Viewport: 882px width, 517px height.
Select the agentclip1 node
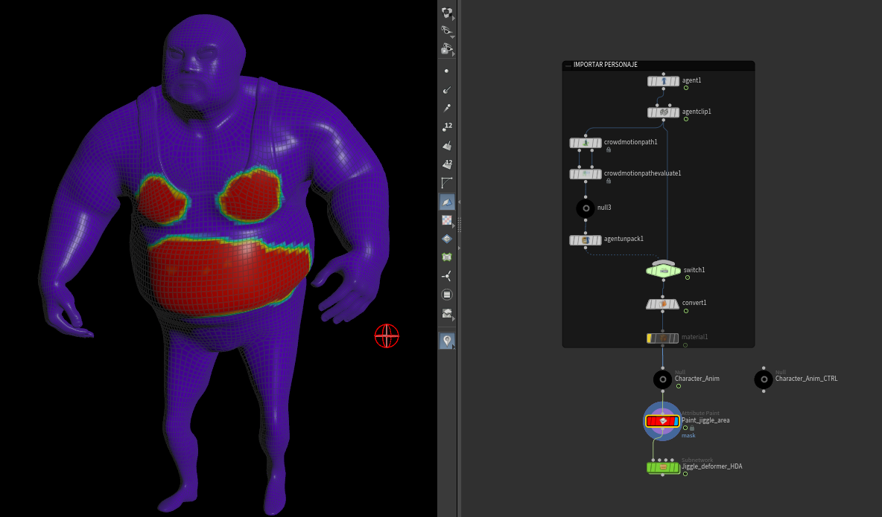pyautogui.click(x=663, y=112)
